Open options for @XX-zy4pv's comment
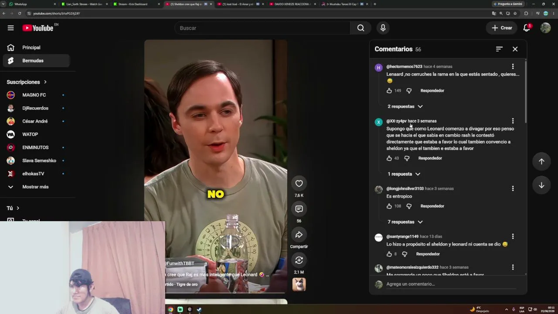The width and height of the screenshot is (558, 314). pos(513,121)
